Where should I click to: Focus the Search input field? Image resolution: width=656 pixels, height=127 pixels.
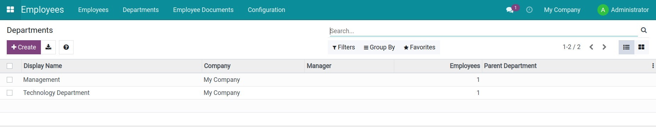tap(483, 31)
